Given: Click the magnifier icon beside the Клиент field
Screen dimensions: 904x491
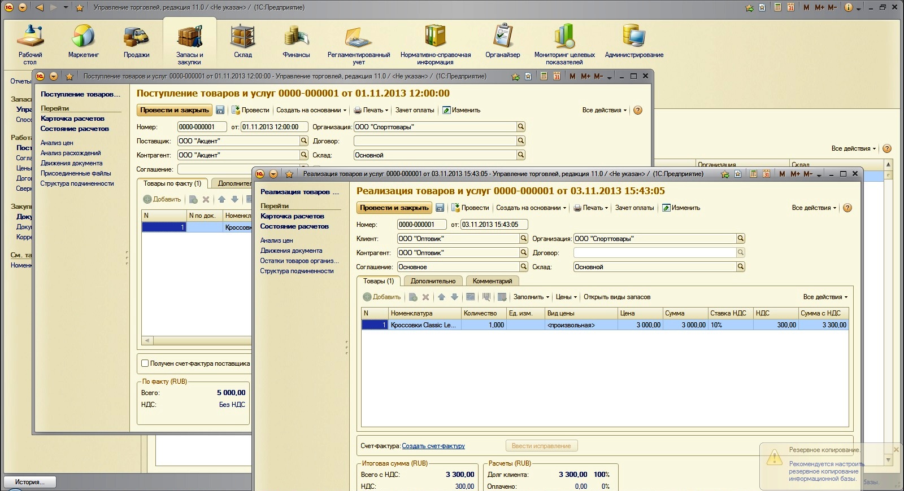Looking at the screenshot, I should pyautogui.click(x=523, y=239).
